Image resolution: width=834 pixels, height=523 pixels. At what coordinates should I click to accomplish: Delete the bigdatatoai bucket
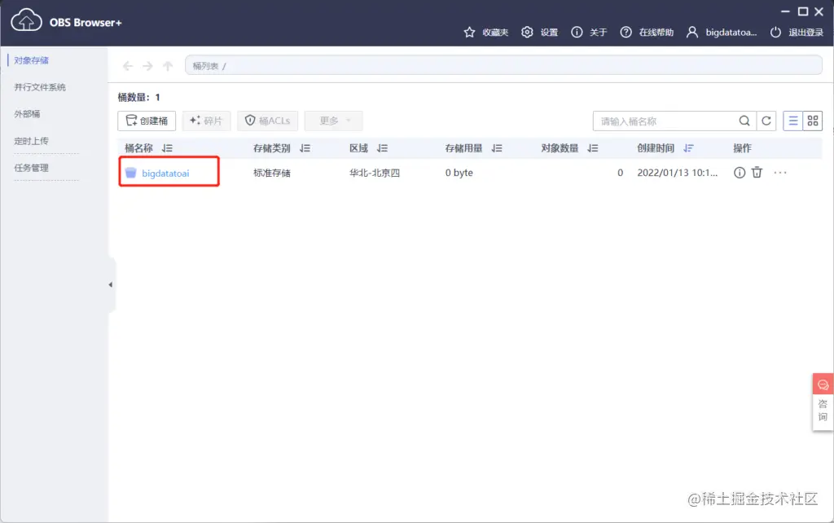pyautogui.click(x=757, y=173)
